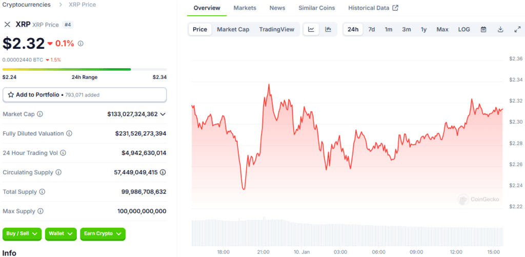525x257 pixels.
Task: Open Max Supply info icon
Action: [x=40, y=211]
